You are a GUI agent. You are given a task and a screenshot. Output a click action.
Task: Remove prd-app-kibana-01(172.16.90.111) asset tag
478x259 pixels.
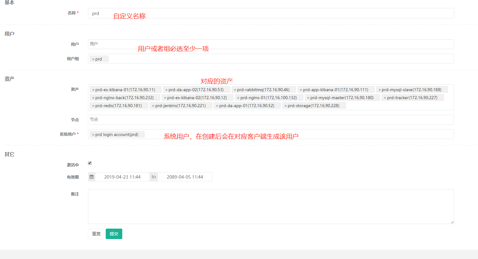(x=301, y=90)
